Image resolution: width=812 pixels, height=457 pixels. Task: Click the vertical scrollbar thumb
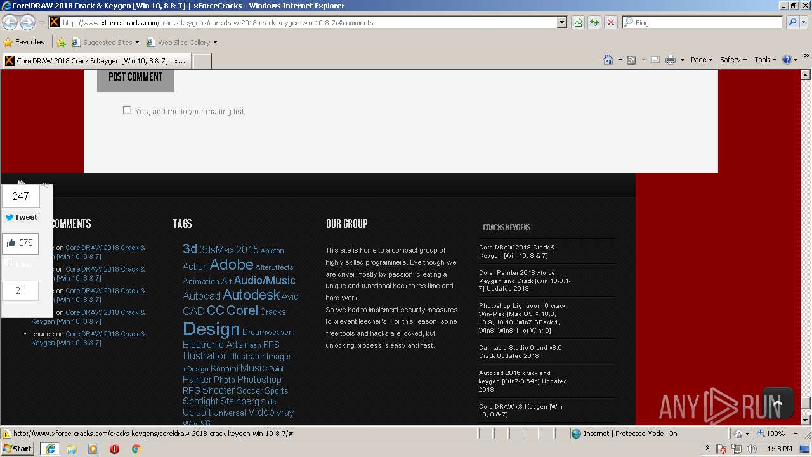(x=806, y=403)
